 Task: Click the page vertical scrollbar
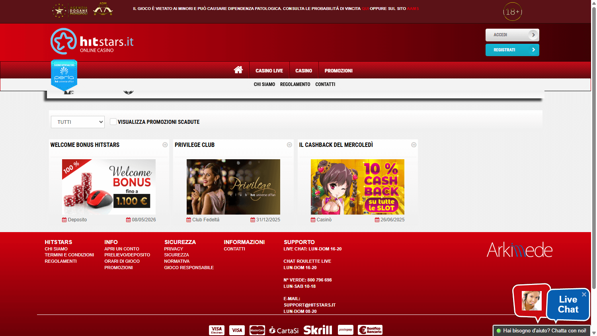pyautogui.click(x=594, y=147)
